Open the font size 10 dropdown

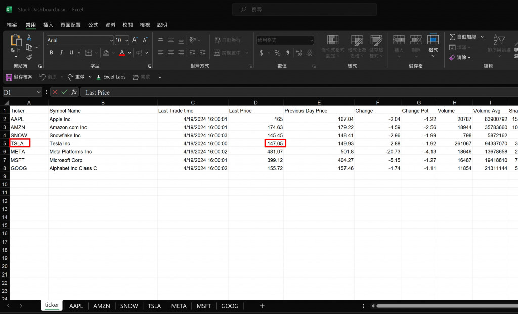pyautogui.click(x=127, y=41)
